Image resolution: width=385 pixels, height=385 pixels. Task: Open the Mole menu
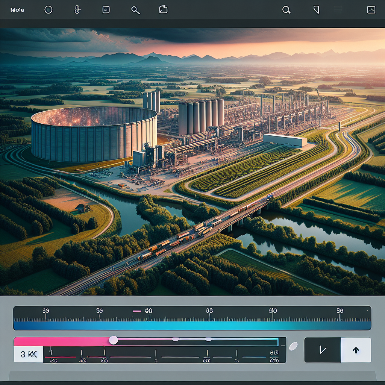18,10
